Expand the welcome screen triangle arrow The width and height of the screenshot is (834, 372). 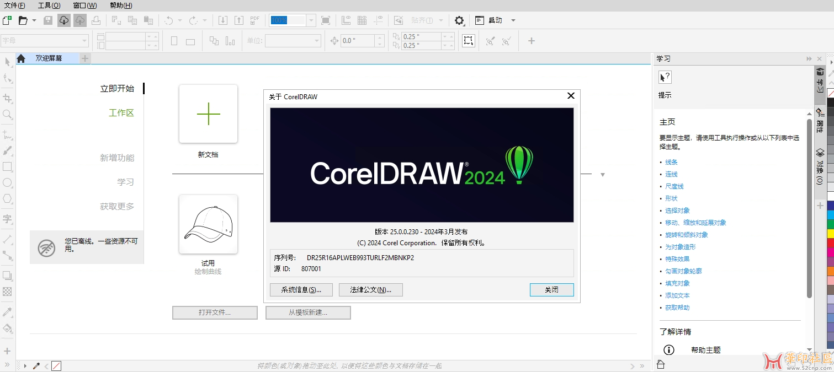pos(603,175)
